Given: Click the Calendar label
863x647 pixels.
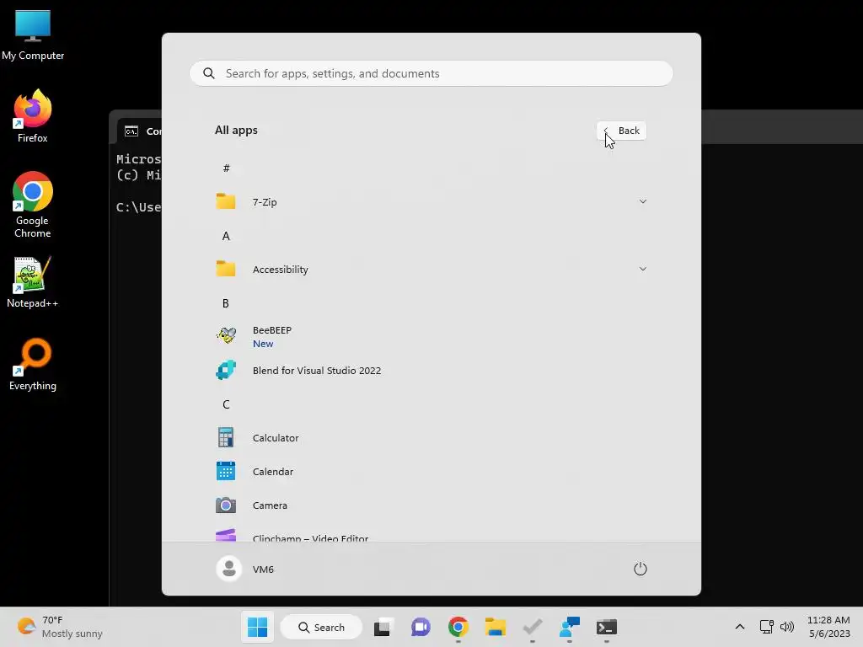Looking at the screenshot, I should [272, 472].
